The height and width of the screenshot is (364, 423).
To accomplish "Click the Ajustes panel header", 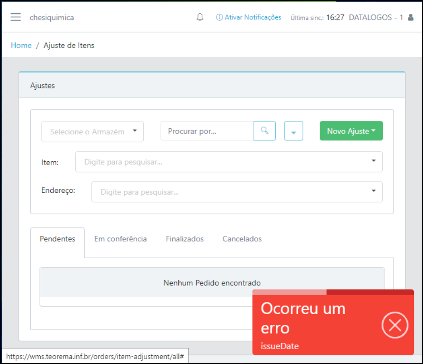I will 212,85.
